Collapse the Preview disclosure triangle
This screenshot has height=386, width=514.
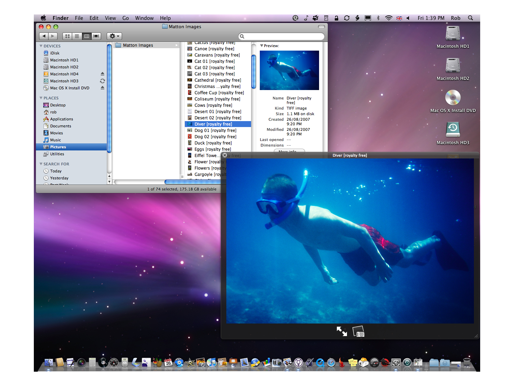pos(262,46)
